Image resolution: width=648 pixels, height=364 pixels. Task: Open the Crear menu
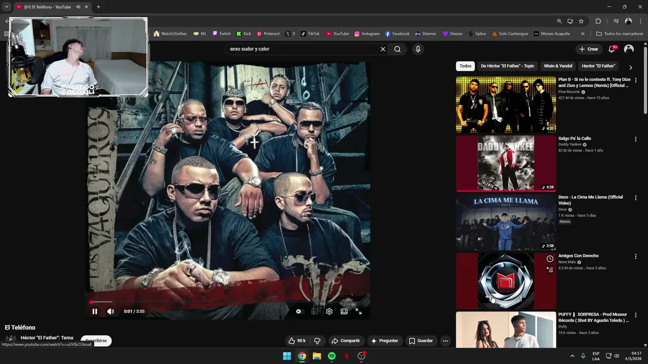pos(589,49)
